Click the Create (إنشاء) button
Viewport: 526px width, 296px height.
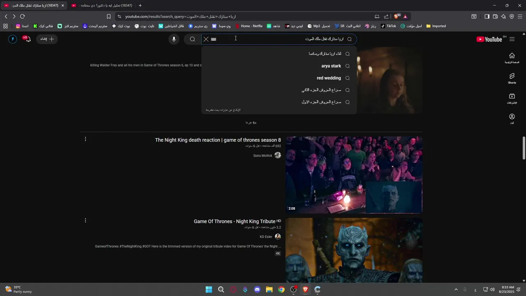(x=47, y=39)
